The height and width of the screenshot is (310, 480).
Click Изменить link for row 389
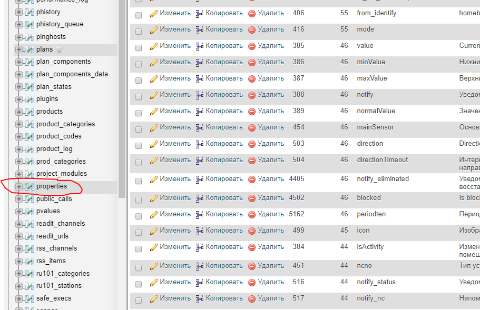175,111
